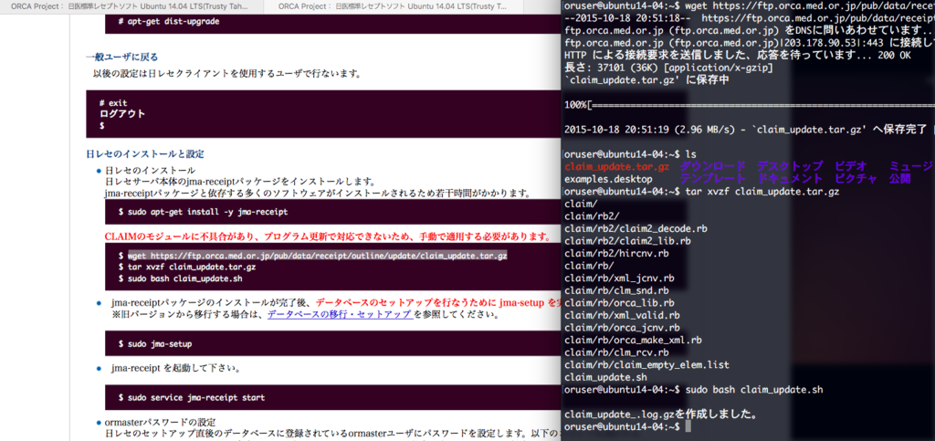This screenshot has width=935, height=441.
Task: Click the '$ sudo service jma-receipt start' command
Action: 192,397
